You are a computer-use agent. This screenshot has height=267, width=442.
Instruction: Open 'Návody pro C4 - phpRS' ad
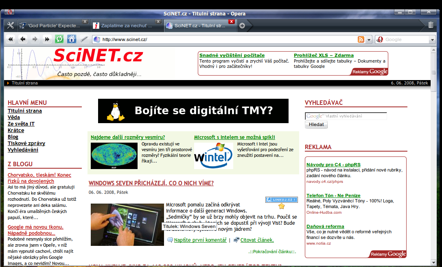(333, 165)
